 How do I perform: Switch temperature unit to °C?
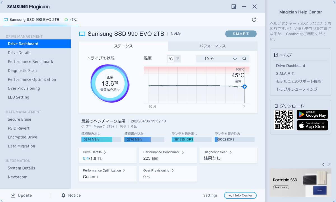point(171,59)
